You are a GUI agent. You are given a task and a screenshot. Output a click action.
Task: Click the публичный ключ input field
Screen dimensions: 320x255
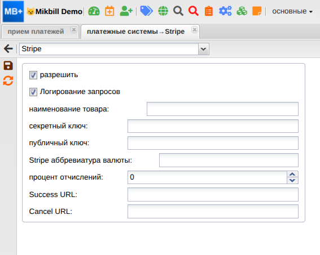pos(213,143)
